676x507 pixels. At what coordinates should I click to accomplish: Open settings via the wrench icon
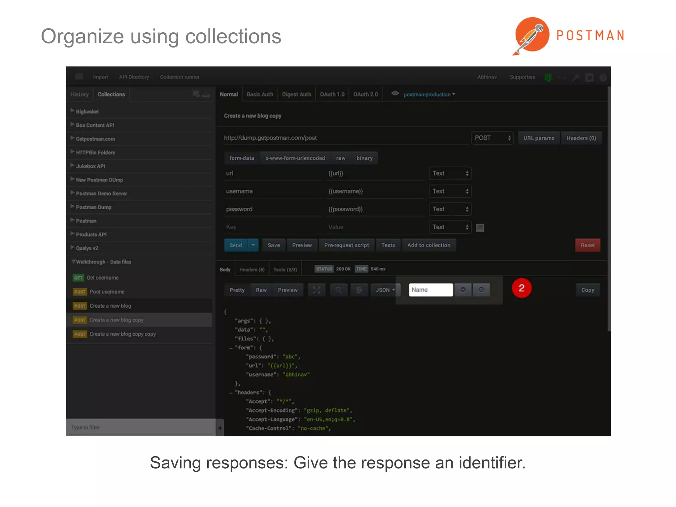[x=576, y=77]
